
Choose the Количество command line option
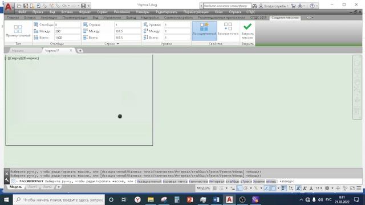click(198, 181)
